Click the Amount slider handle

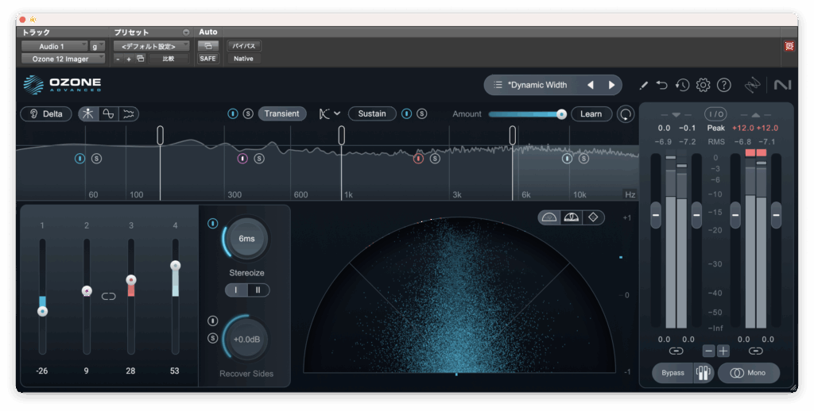561,114
